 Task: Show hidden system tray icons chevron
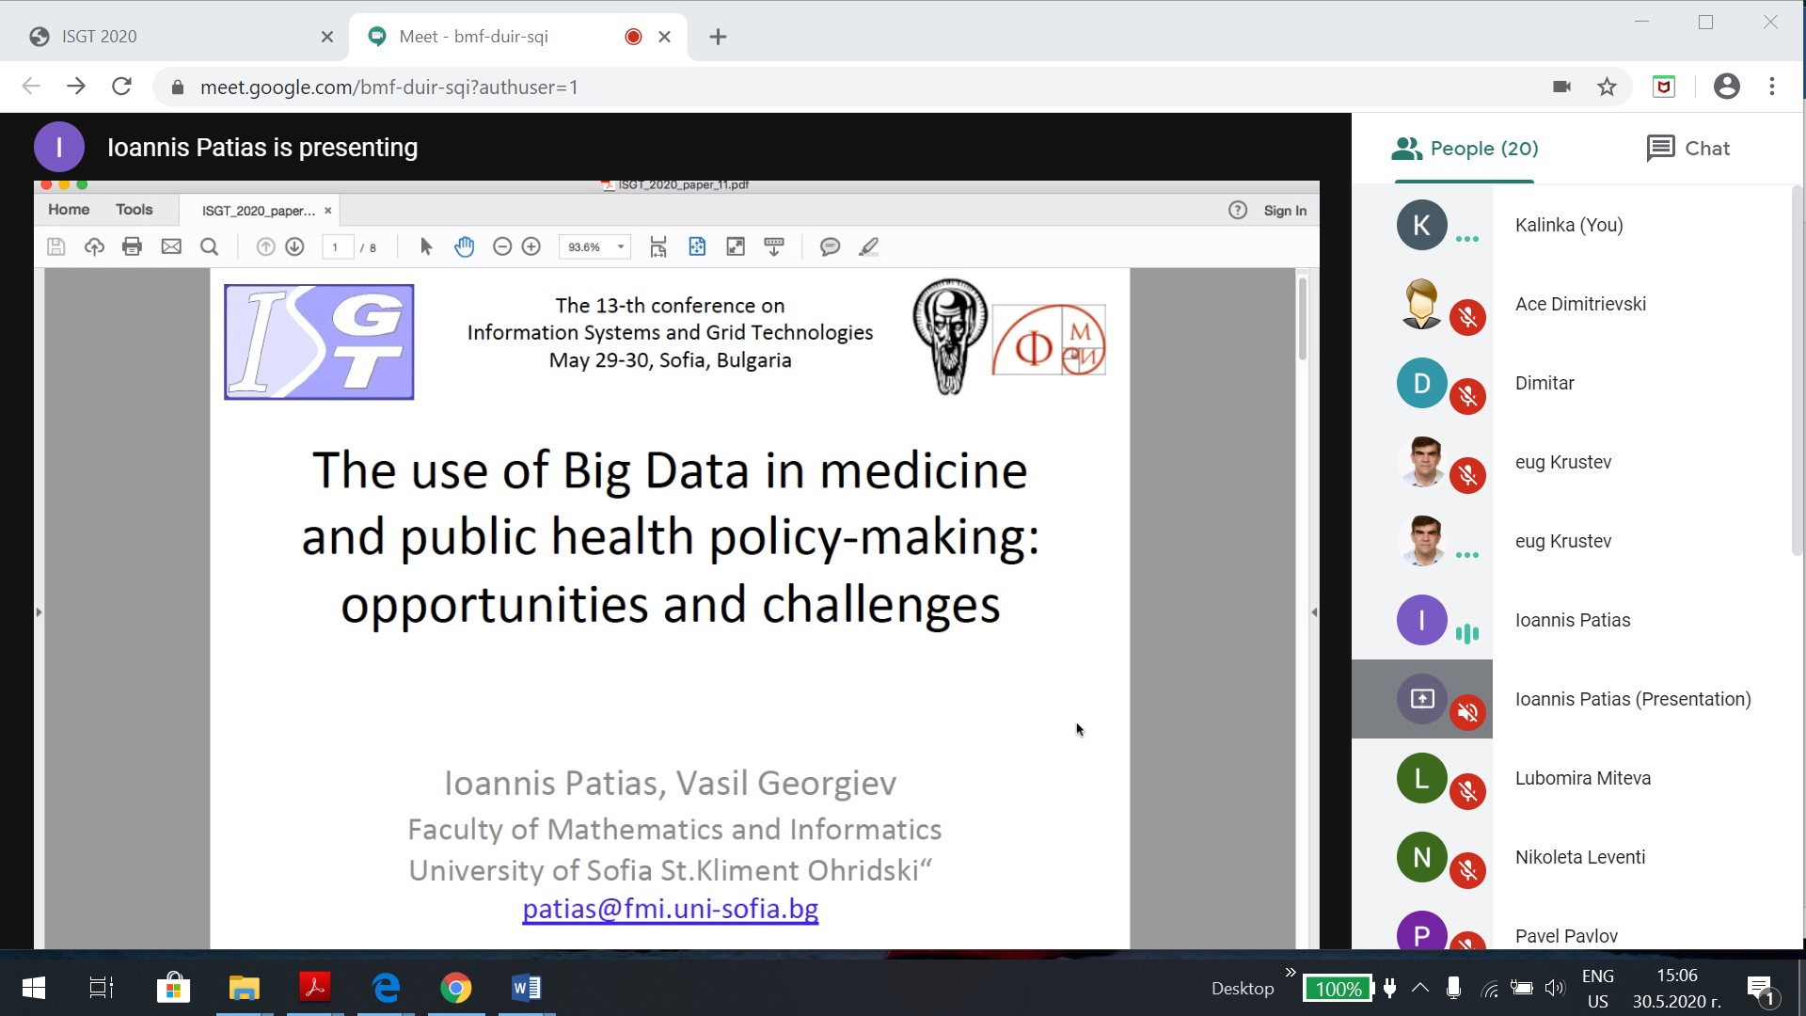click(x=1420, y=988)
